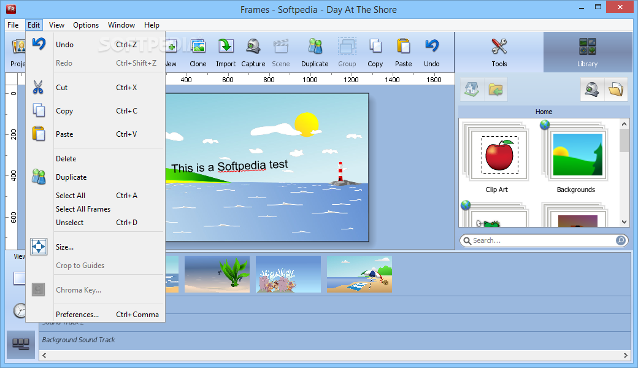Choose Delete in the Edit menu
This screenshot has width=638, height=368.
click(96, 159)
